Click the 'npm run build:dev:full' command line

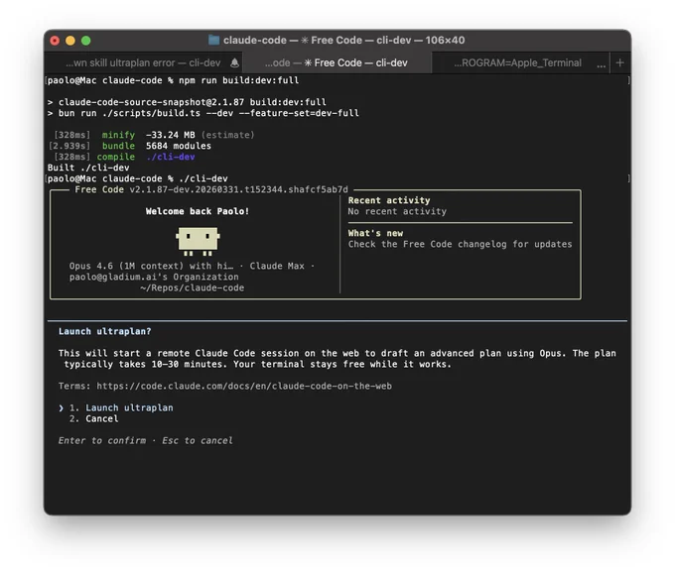238,80
